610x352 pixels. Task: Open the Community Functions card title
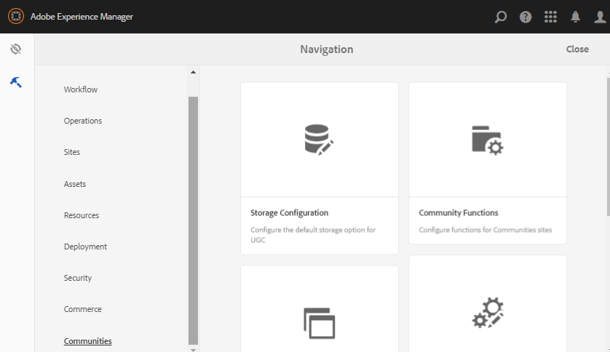459,212
